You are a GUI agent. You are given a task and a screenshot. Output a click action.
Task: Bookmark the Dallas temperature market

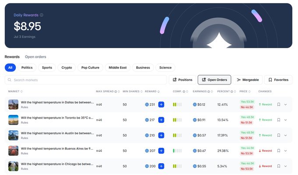[279, 105]
